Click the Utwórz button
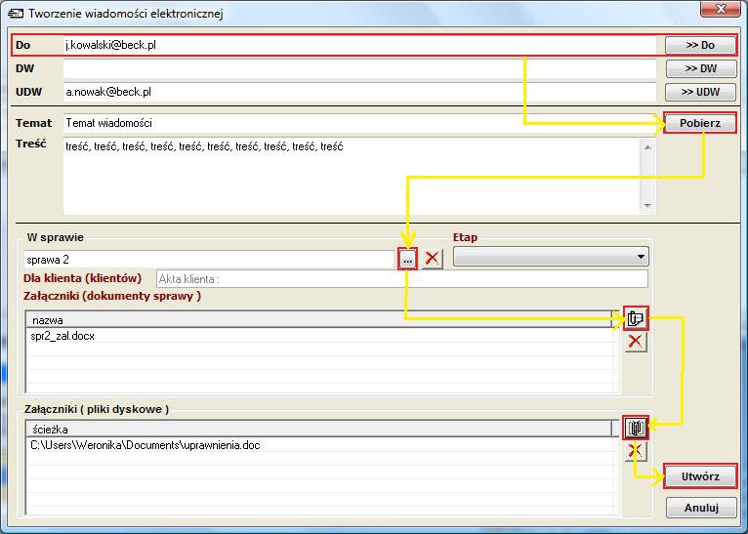Screen dimensions: 748x534 pyautogui.click(x=700, y=476)
